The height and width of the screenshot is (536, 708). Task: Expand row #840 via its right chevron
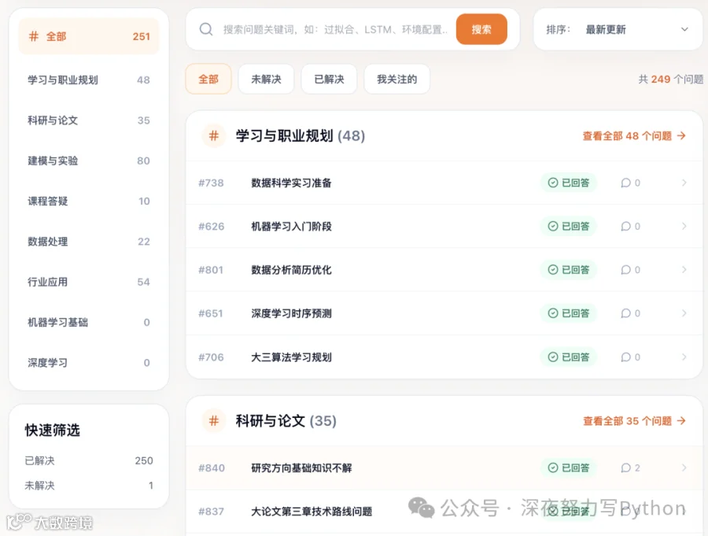point(684,468)
